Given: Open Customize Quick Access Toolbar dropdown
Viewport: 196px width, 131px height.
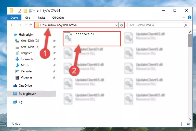Looking at the screenshot, I should click(37, 11).
